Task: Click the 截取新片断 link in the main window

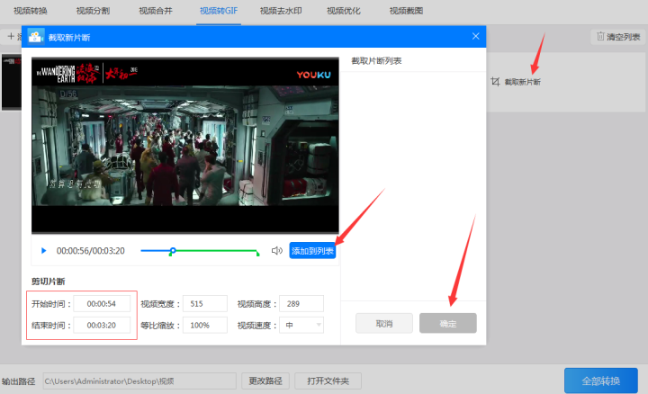Action: pyautogui.click(x=522, y=82)
